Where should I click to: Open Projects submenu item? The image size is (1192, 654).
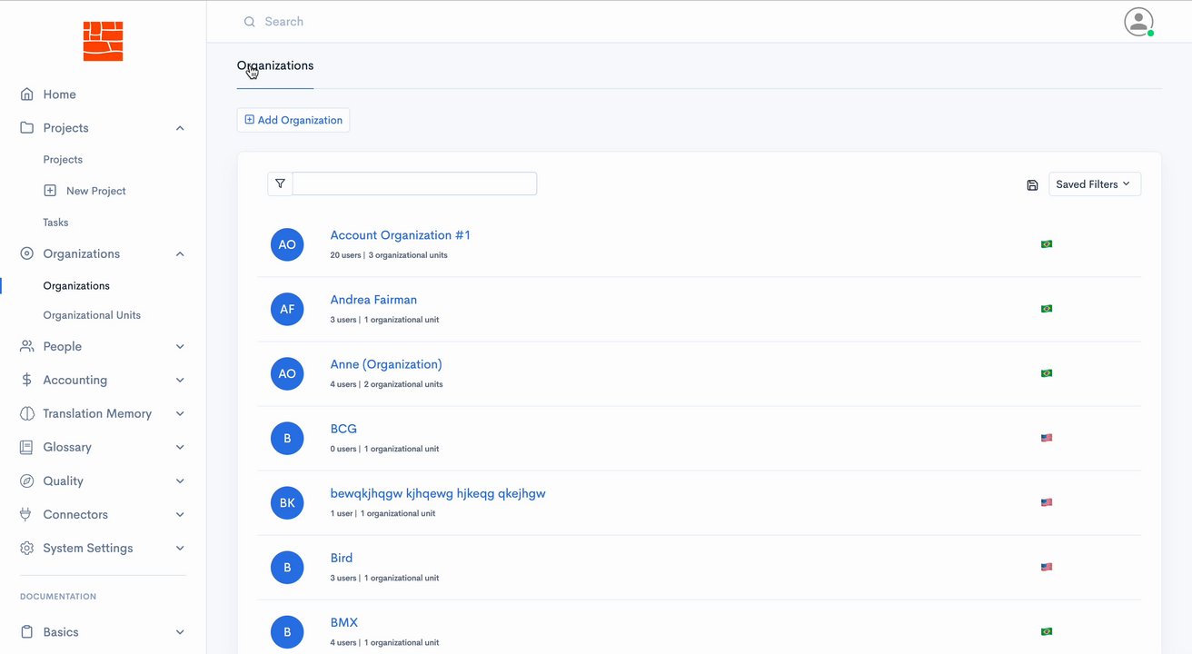tap(63, 160)
